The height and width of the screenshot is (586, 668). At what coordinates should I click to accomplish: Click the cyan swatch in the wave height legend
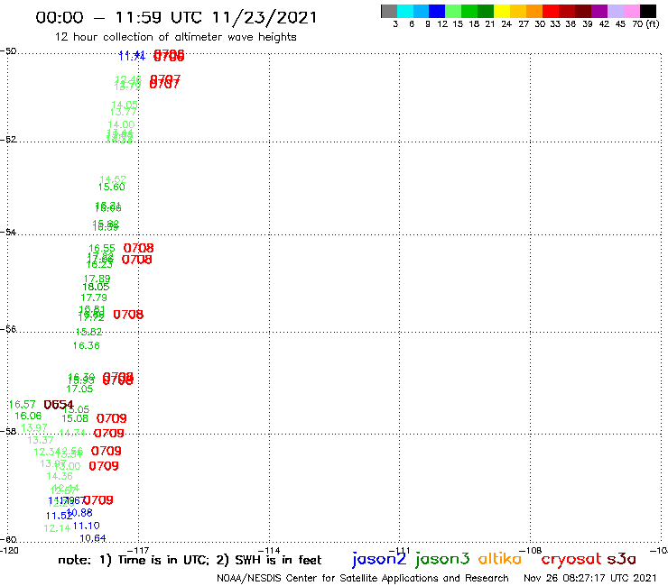(x=405, y=11)
